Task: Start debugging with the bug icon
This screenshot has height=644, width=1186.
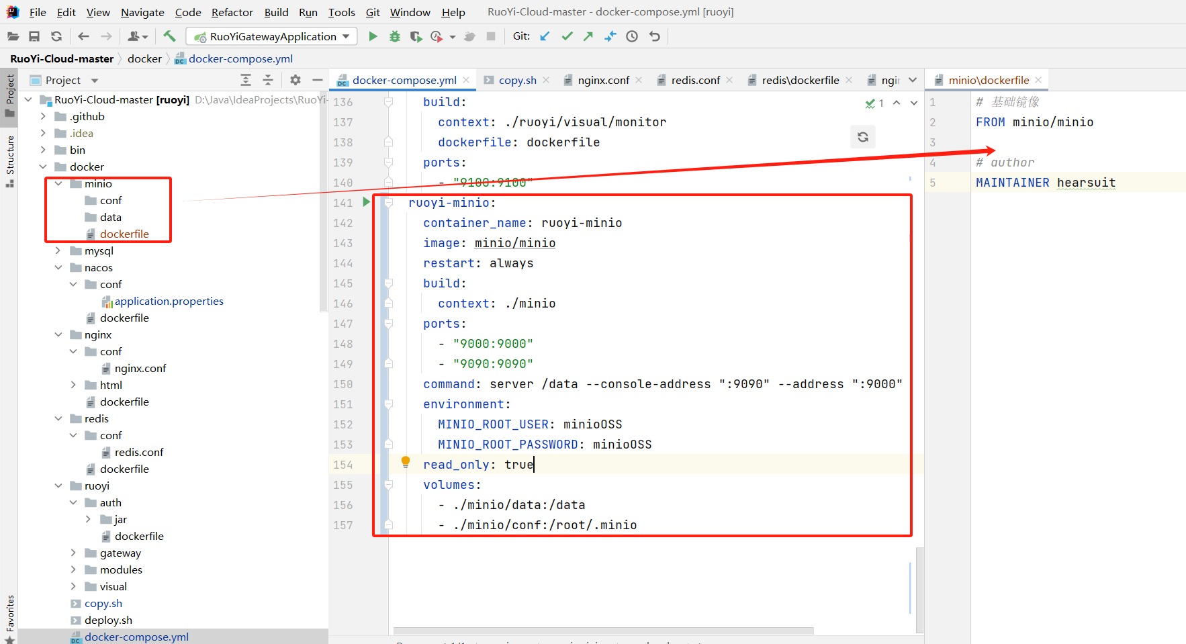Action: click(x=395, y=36)
